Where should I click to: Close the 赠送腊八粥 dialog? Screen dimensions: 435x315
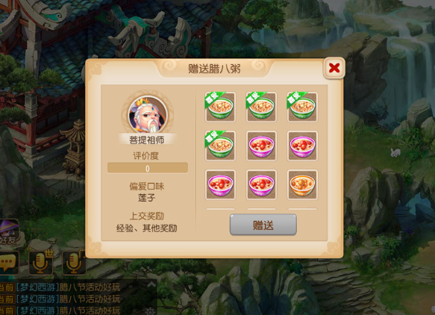[334, 68]
